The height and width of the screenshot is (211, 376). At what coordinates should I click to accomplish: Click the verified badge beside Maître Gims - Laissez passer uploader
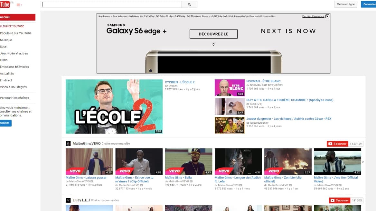point(92,181)
